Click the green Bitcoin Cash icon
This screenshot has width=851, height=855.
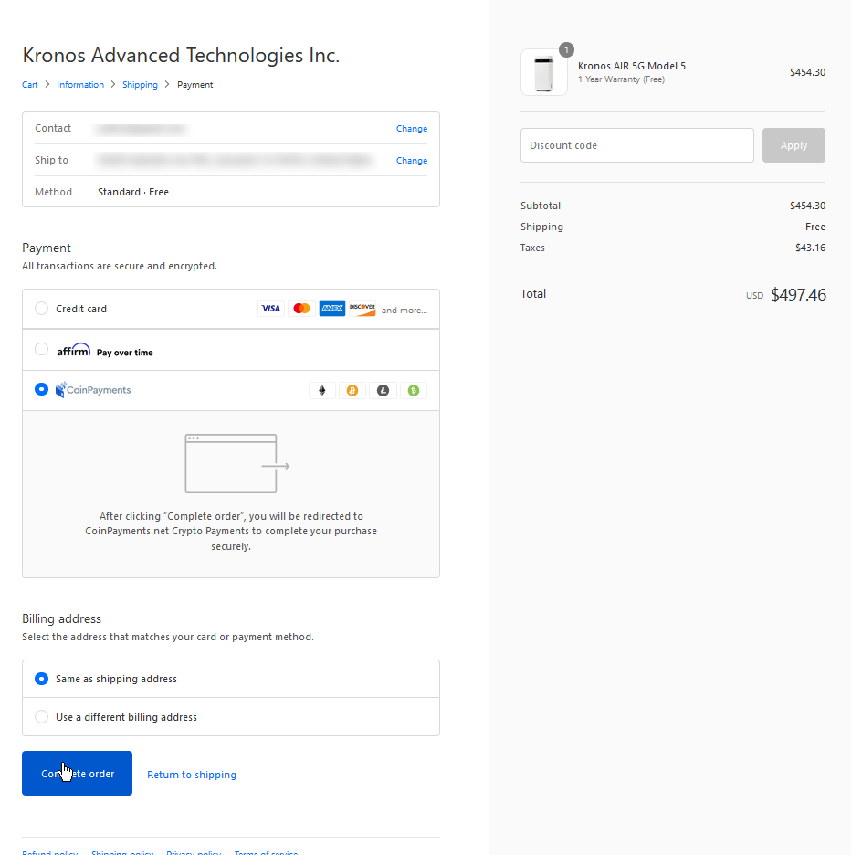[414, 391]
